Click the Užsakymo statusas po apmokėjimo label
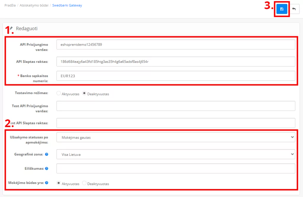Viewport: 303px width, 197px height. click(29, 140)
